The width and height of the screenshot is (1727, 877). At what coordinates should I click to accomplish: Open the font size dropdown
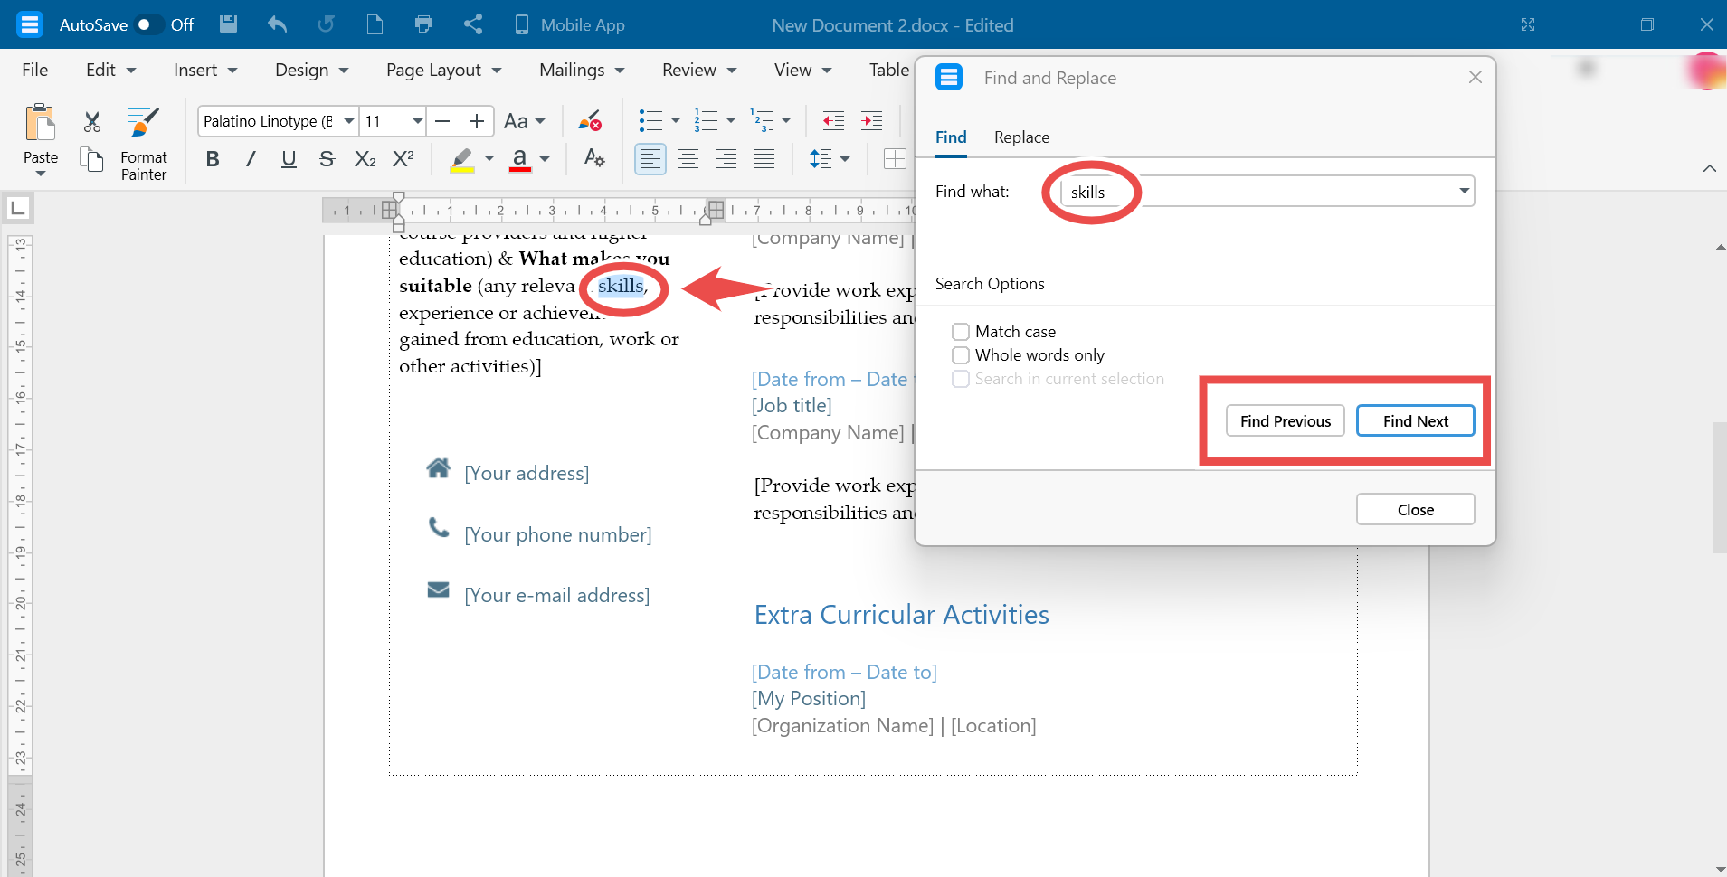[417, 121]
